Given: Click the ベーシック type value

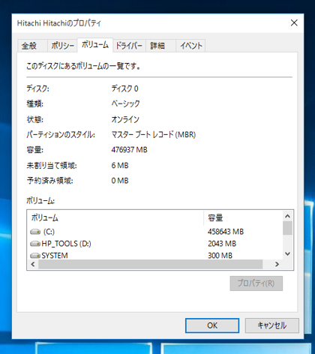Looking at the screenshot, I should [x=125, y=103].
